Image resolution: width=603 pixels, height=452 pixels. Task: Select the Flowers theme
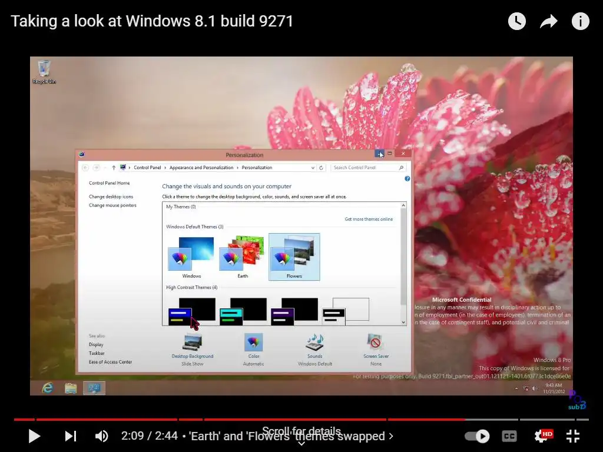(x=294, y=257)
